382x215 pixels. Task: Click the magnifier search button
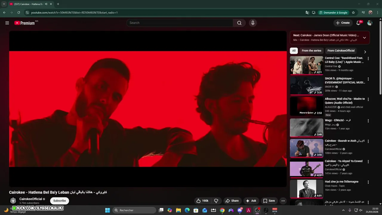[x=239, y=23]
